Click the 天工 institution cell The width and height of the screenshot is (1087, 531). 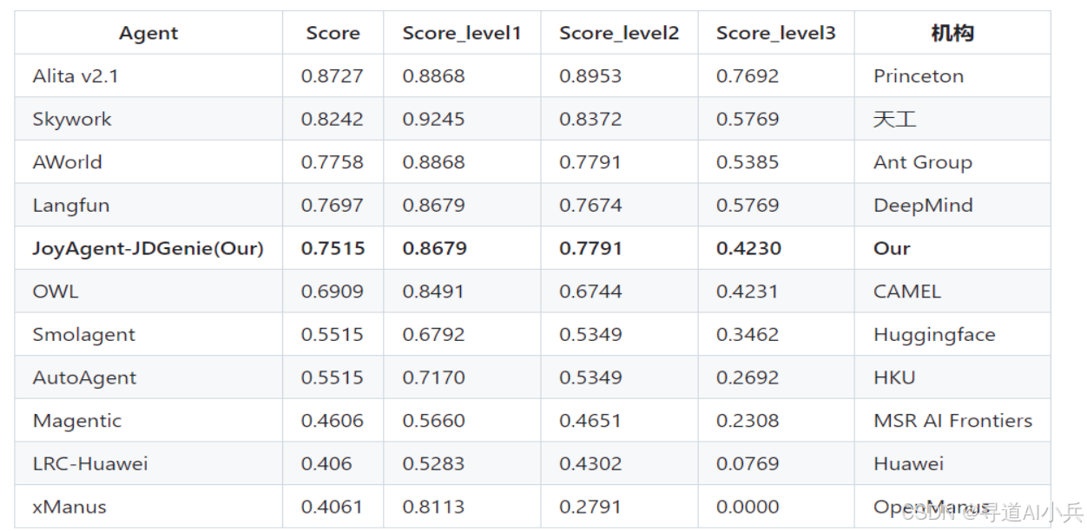[895, 119]
